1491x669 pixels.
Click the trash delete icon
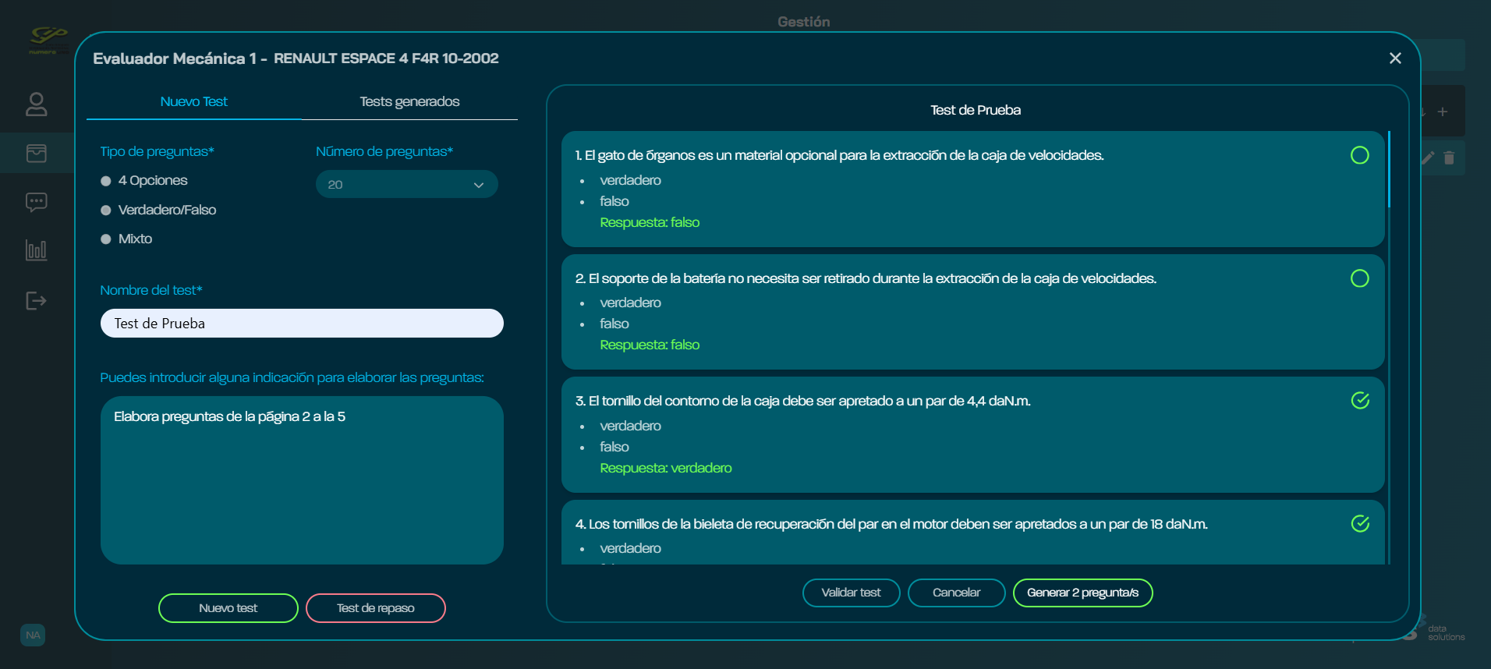(x=1449, y=158)
